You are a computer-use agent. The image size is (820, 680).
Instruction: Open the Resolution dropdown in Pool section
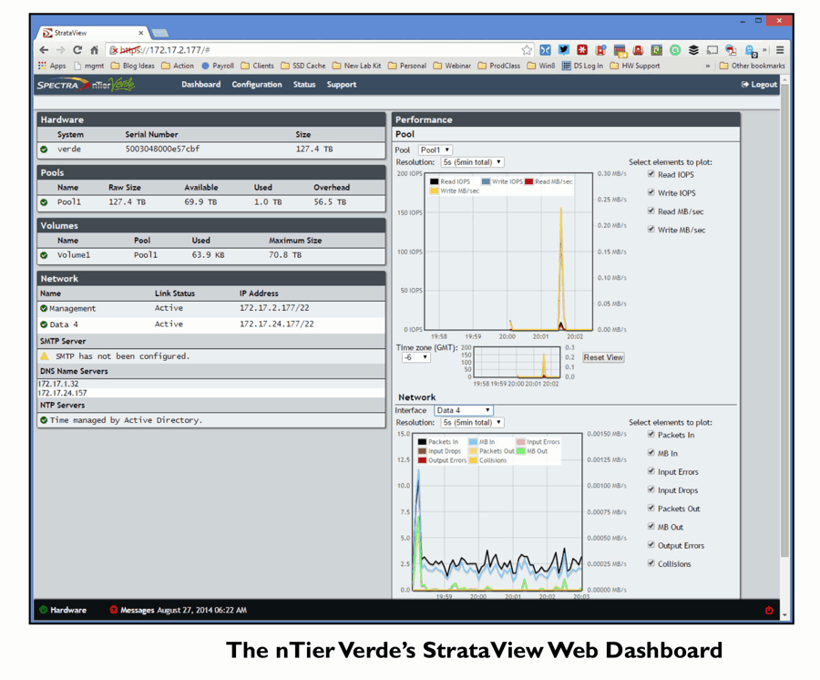(x=472, y=162)
